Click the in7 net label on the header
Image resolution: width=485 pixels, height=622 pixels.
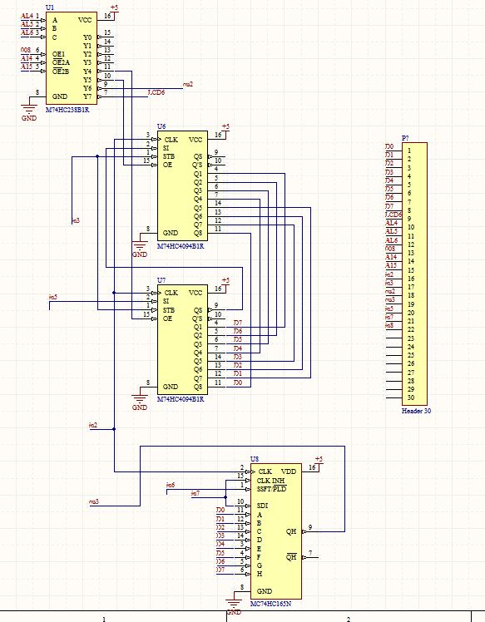coord(389,317)
